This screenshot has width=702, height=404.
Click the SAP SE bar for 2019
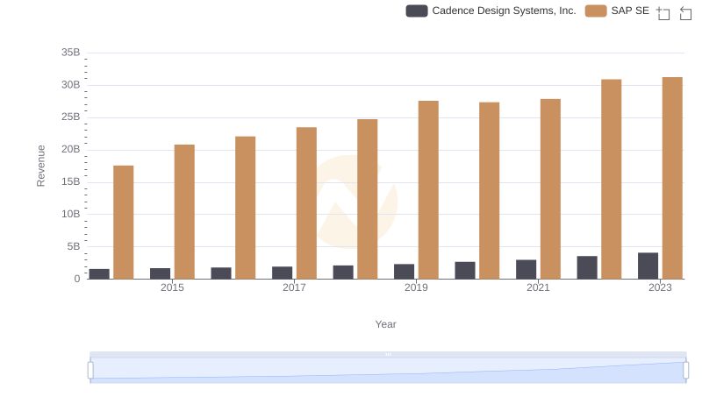point(428,190)
